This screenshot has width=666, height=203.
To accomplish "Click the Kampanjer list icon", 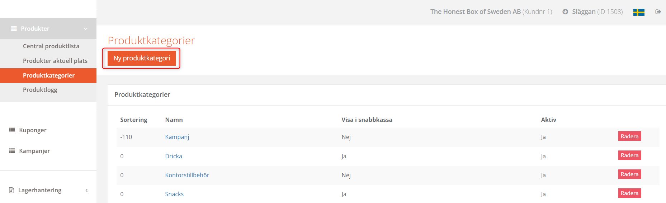I will pyautogui.click(x=12, y=151).
